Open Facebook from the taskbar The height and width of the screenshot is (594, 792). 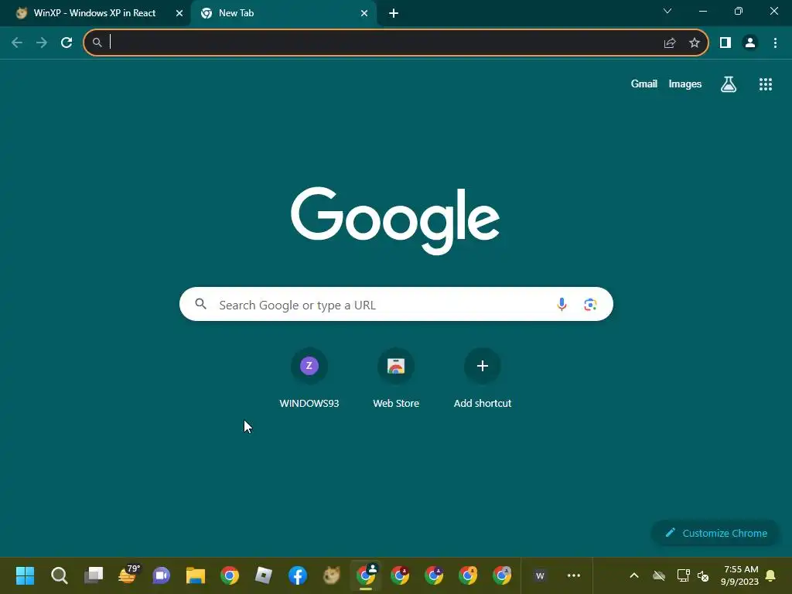(298, 575)
